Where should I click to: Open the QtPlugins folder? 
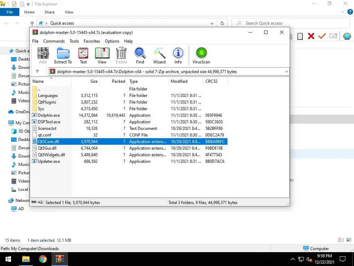[x=47, y=102]
